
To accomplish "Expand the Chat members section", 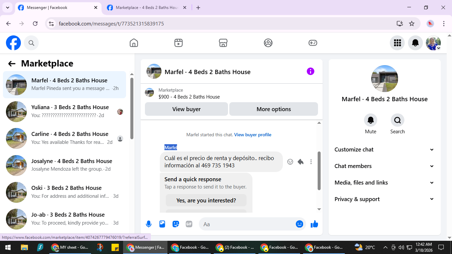I will 384,166.
